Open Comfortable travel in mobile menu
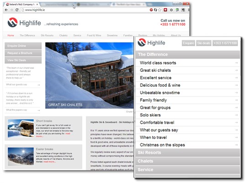The width and height of the screenshot is (249, 183). (x=188, y=122)
